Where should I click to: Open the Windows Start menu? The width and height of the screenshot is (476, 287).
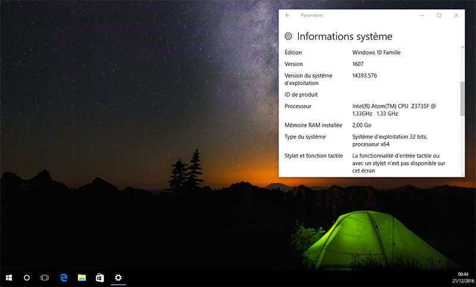[9, 277]
